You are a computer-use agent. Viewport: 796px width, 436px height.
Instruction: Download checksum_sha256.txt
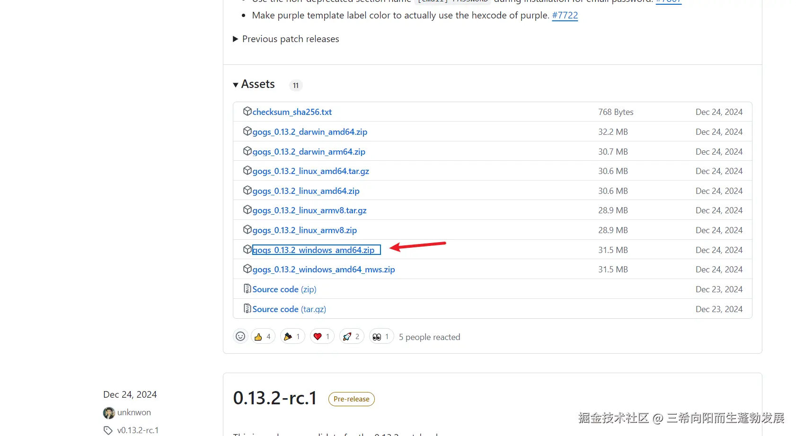[292, 112]
